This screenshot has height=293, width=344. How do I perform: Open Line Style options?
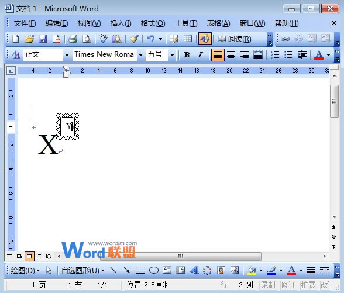click(311, 270)
